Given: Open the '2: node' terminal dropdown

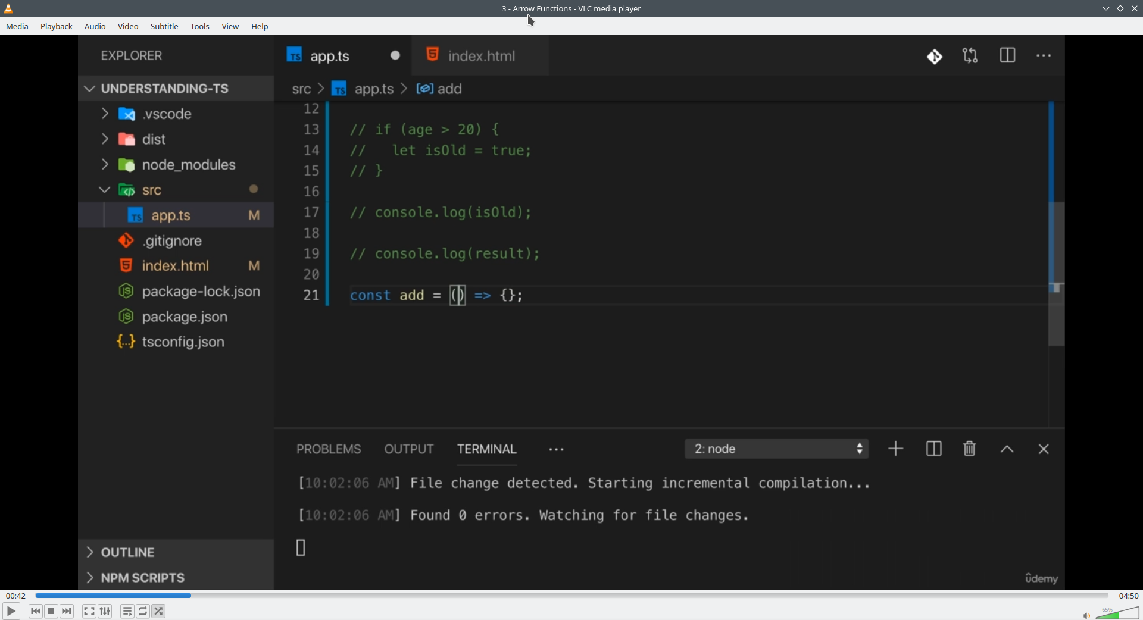Looking at the screenshot, I should pos(777,449).
